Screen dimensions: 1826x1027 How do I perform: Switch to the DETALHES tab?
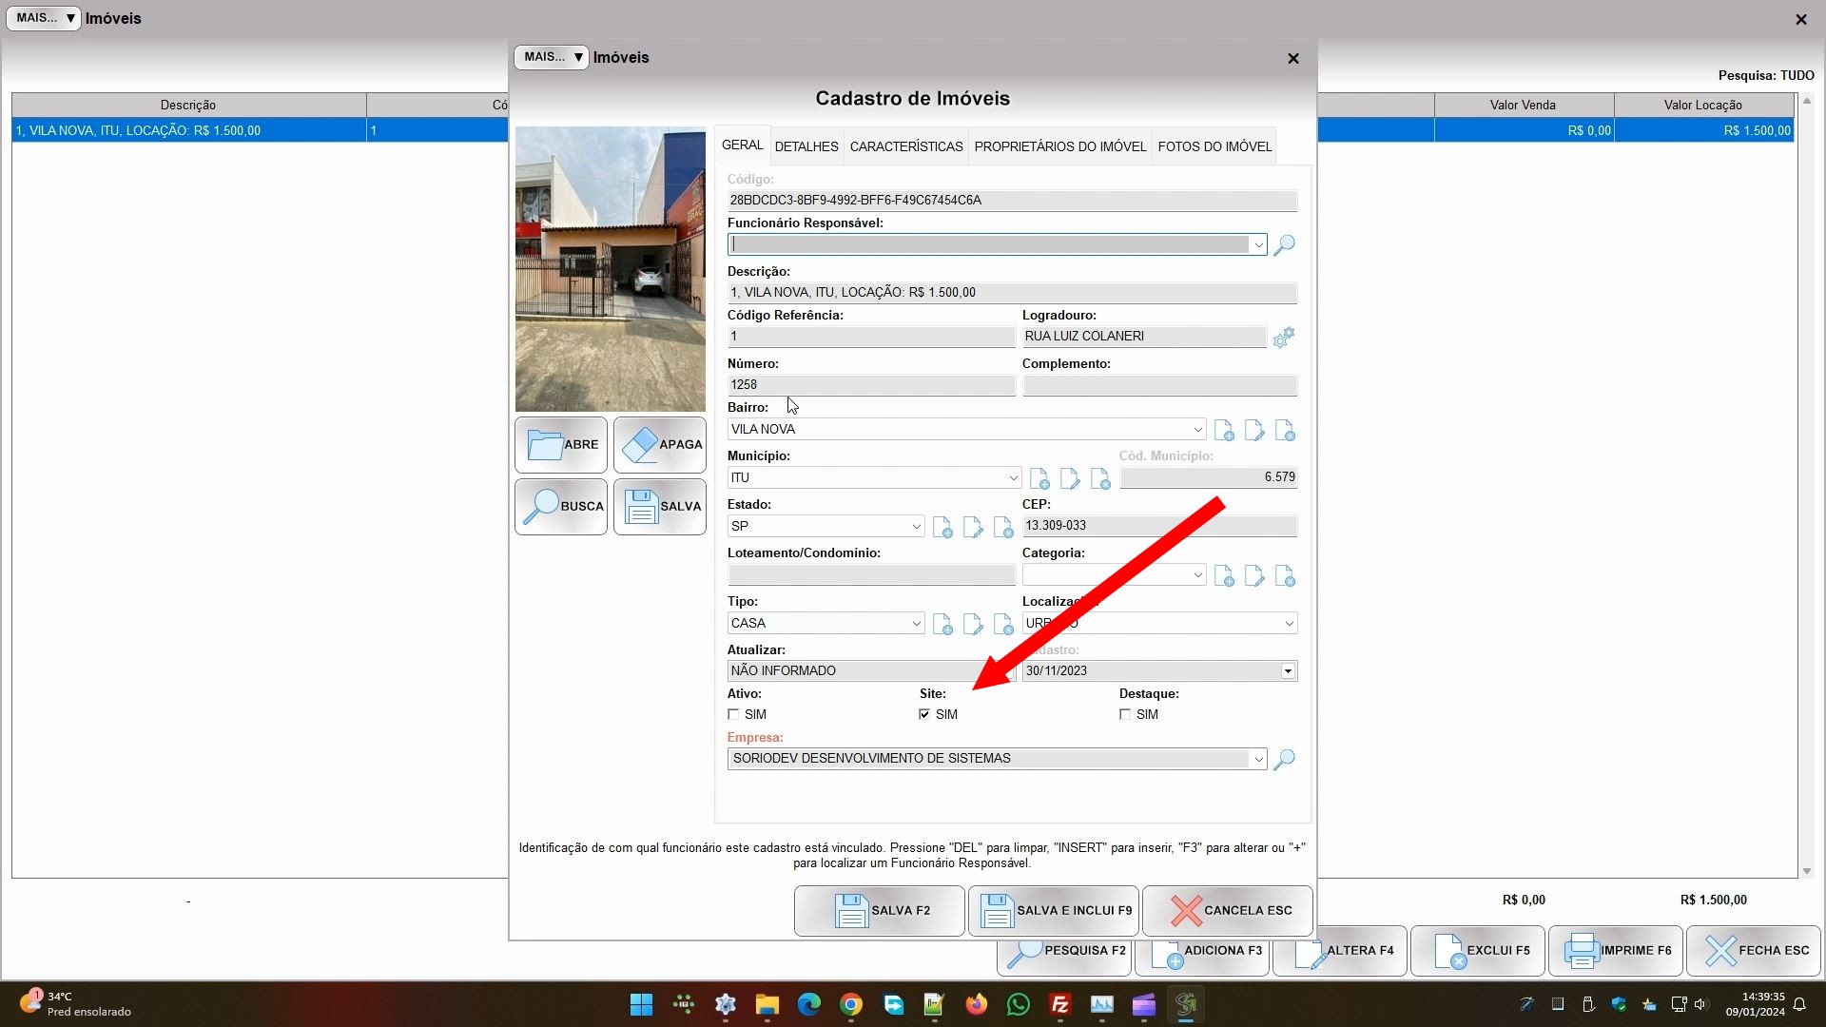(806, 146)
